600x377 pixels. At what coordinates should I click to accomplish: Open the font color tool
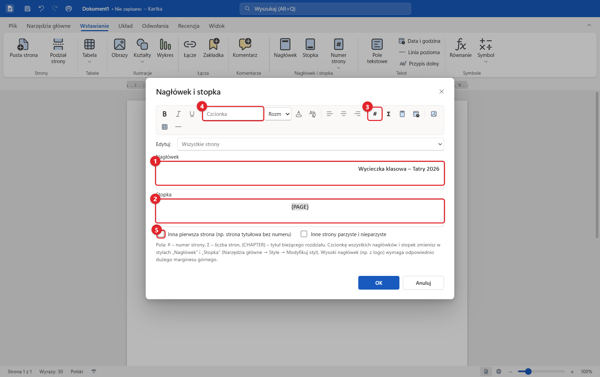(x=299, y=114)
